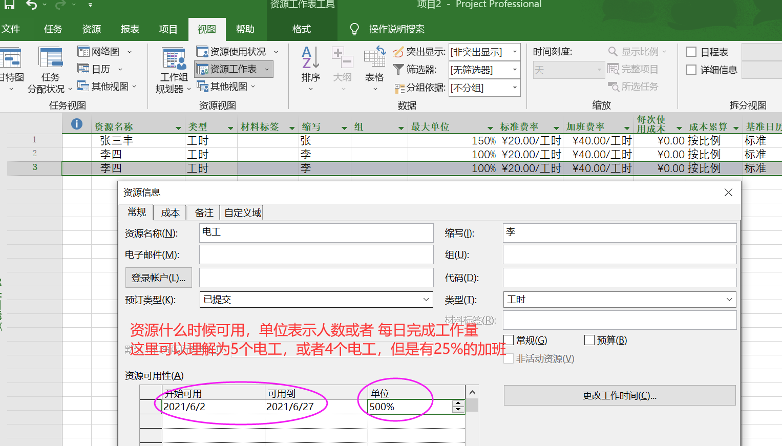Select the General tab in dialog

pyautogui.click(x=137, y=213)
